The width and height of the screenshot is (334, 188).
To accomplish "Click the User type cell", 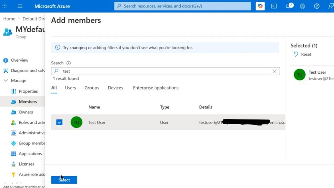I will [x=164, y=122].
